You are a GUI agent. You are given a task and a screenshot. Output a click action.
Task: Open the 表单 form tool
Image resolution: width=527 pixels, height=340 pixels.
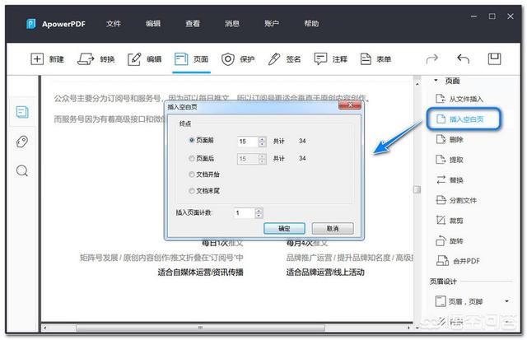pyautogui.click(x=375, y=59)
